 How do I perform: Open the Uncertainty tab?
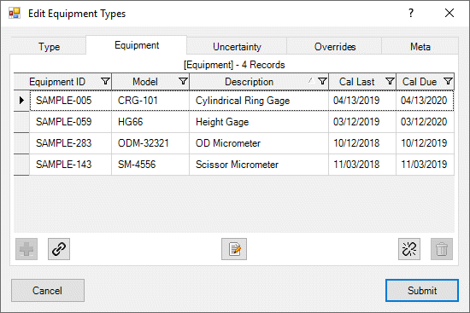click(237, 47)
